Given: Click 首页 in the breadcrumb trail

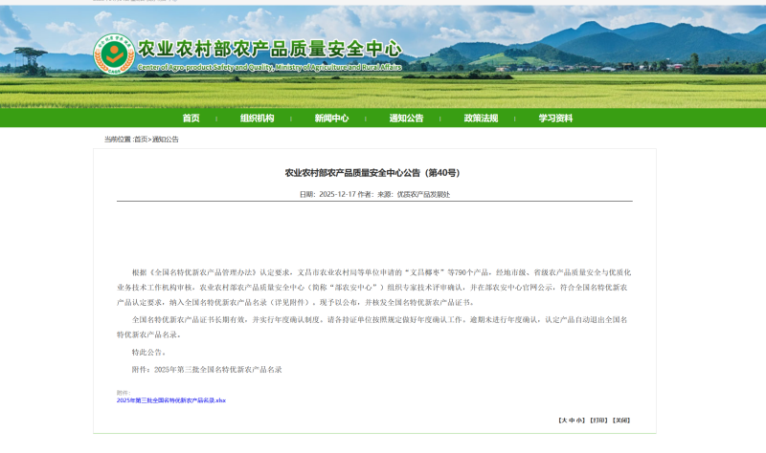Looking at the screenshot, I should [x=141, y=140].
